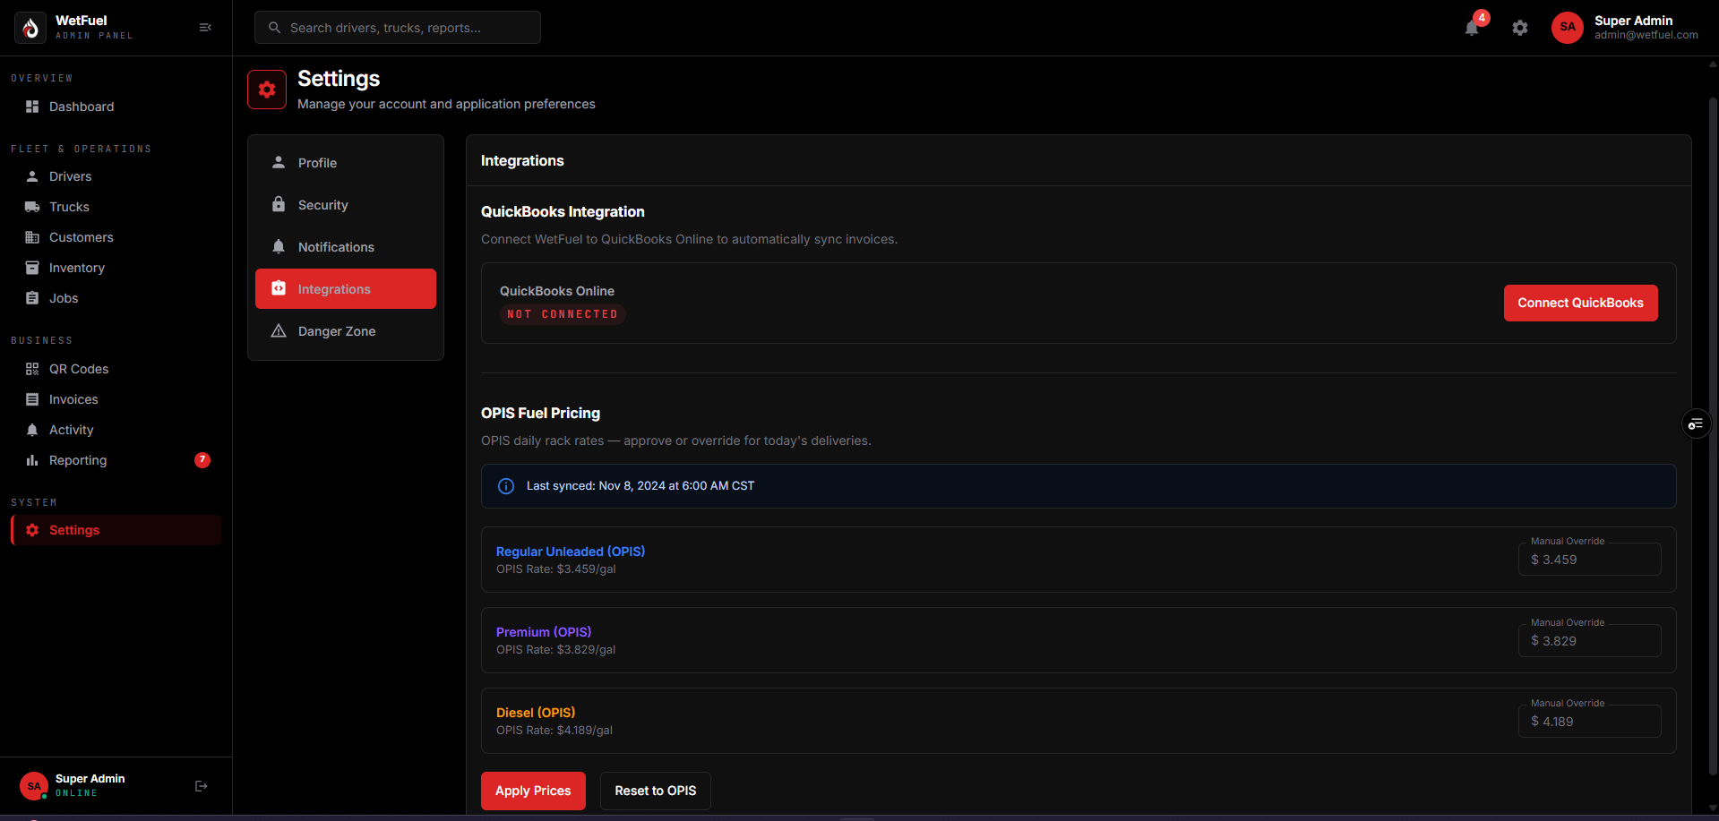
Task: Click the Invoices document icon
Action: point(32,399)
